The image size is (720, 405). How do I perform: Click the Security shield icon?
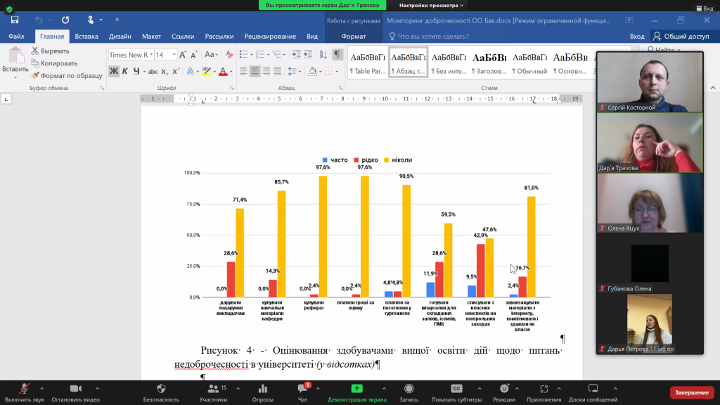[160, 389]
